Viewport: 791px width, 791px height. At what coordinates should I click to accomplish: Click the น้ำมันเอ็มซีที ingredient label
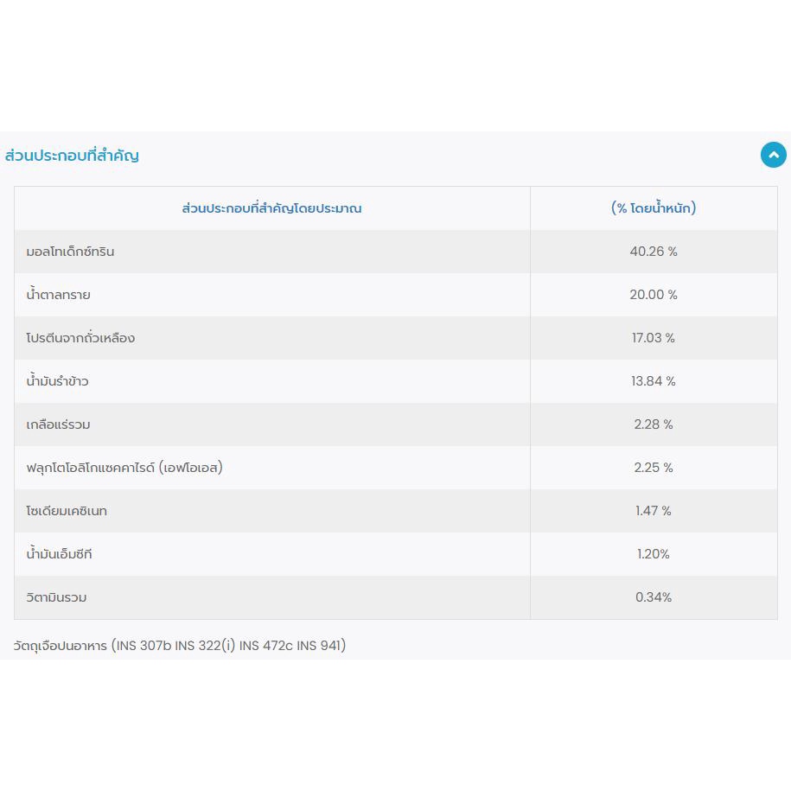[x=59, y=554]
